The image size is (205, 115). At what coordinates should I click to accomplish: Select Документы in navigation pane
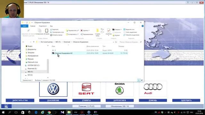32,50
